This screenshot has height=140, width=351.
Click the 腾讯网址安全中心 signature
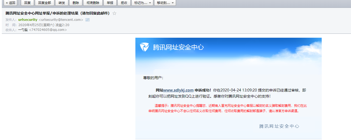[279, 126]
